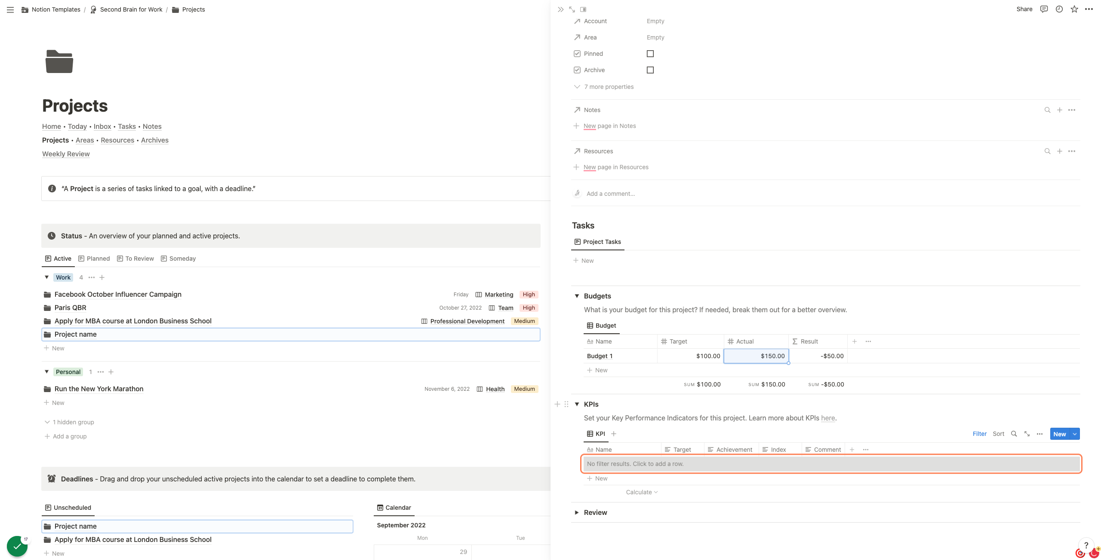The image size is (1101, 560).
Task: Open the page options three-dot menu
Action: [1089, 9]
